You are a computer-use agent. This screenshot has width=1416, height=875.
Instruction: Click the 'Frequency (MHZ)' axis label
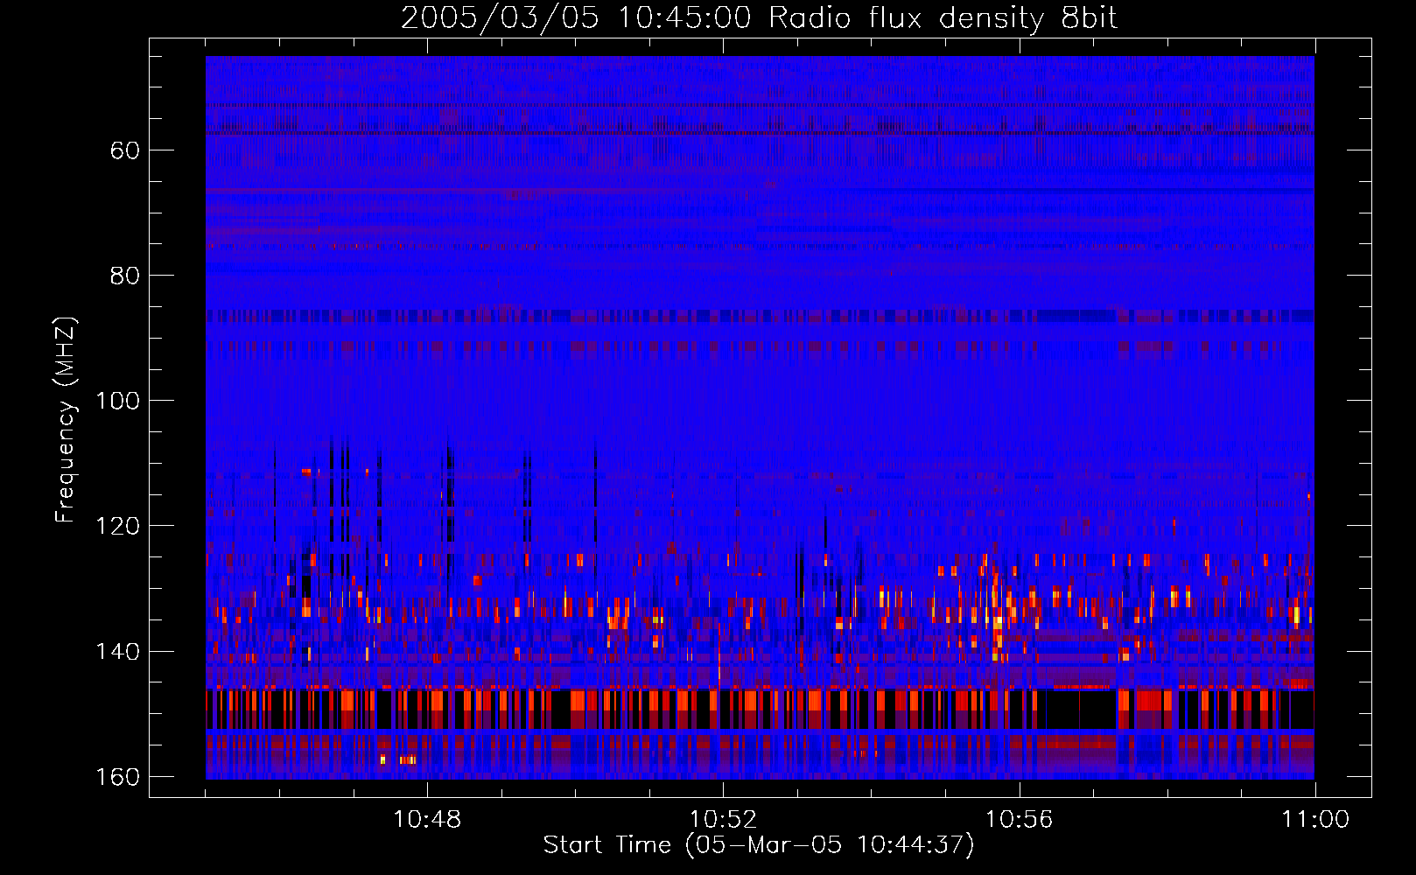coord(66,420)
